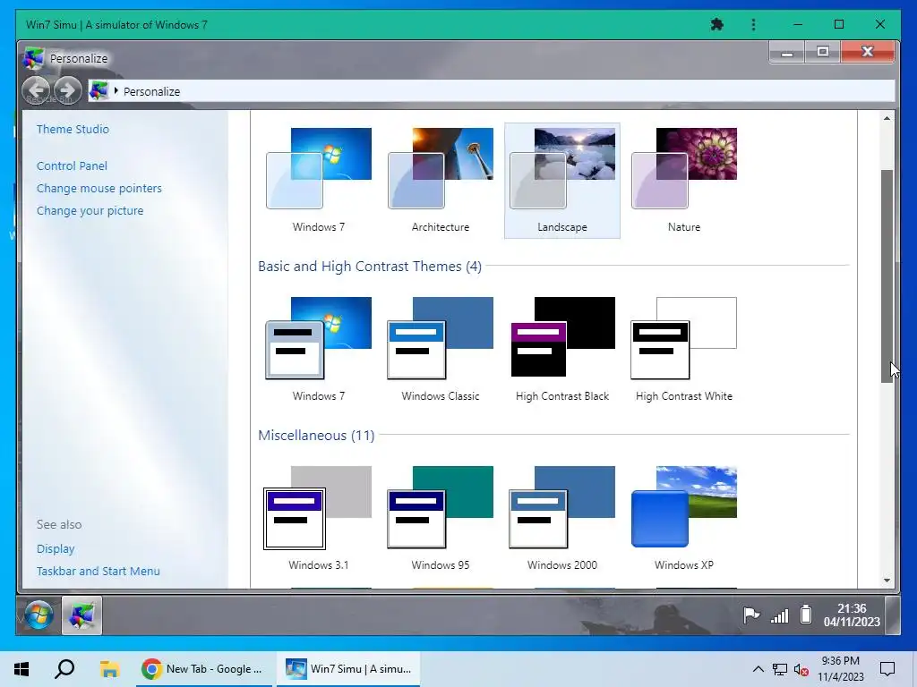Click Win7 Simu taskbar item

(x=348, y=669)
